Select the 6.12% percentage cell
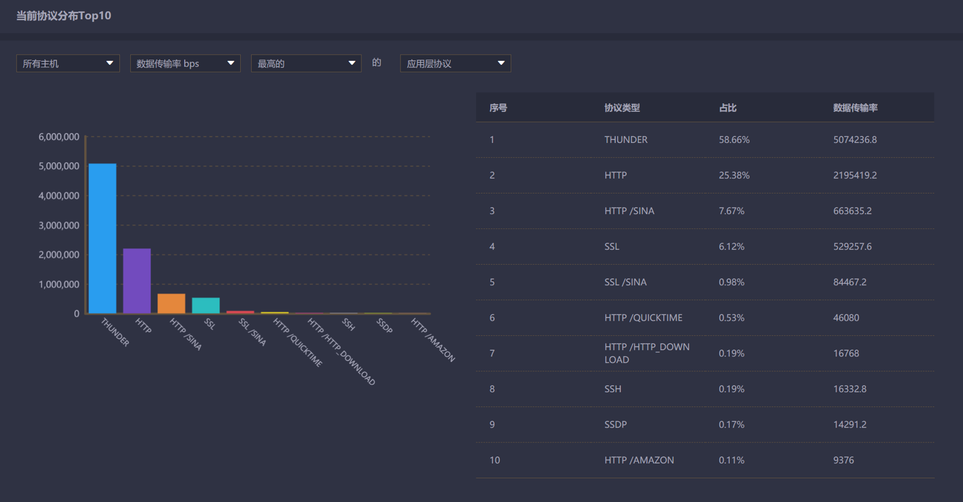This screenshot has width=963, height=502. 732,246
